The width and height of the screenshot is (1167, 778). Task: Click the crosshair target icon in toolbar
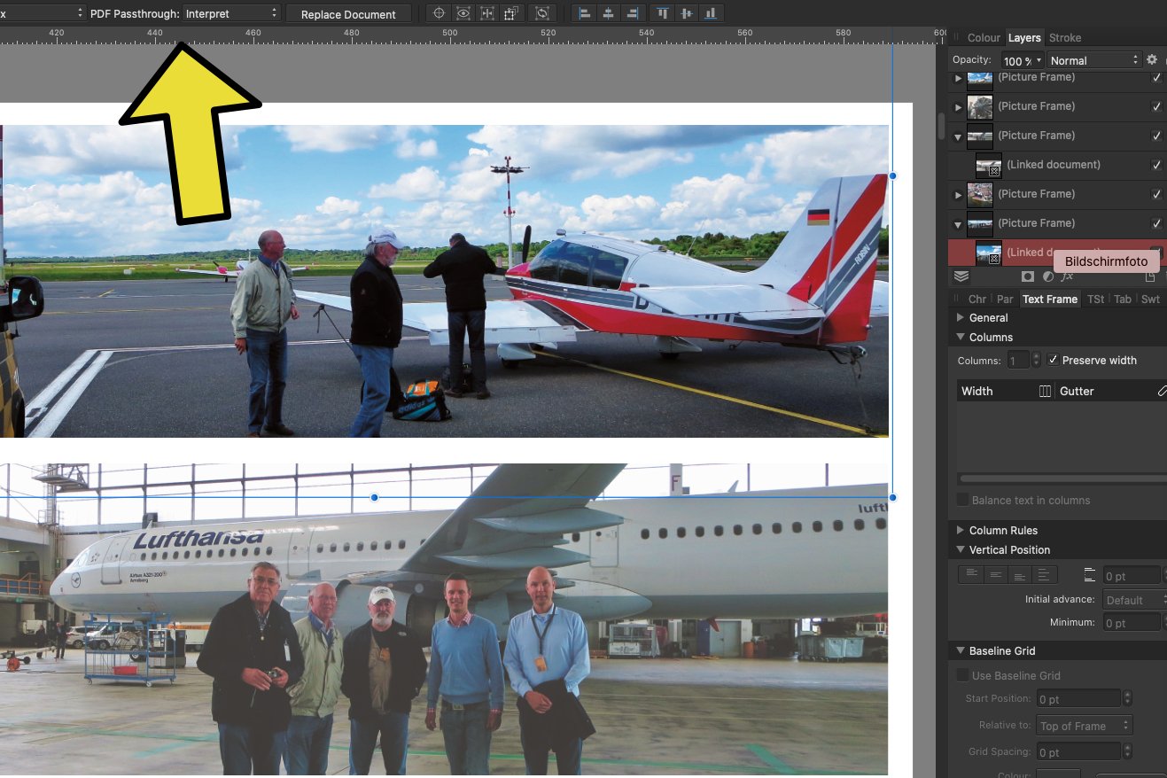point(439,13)
